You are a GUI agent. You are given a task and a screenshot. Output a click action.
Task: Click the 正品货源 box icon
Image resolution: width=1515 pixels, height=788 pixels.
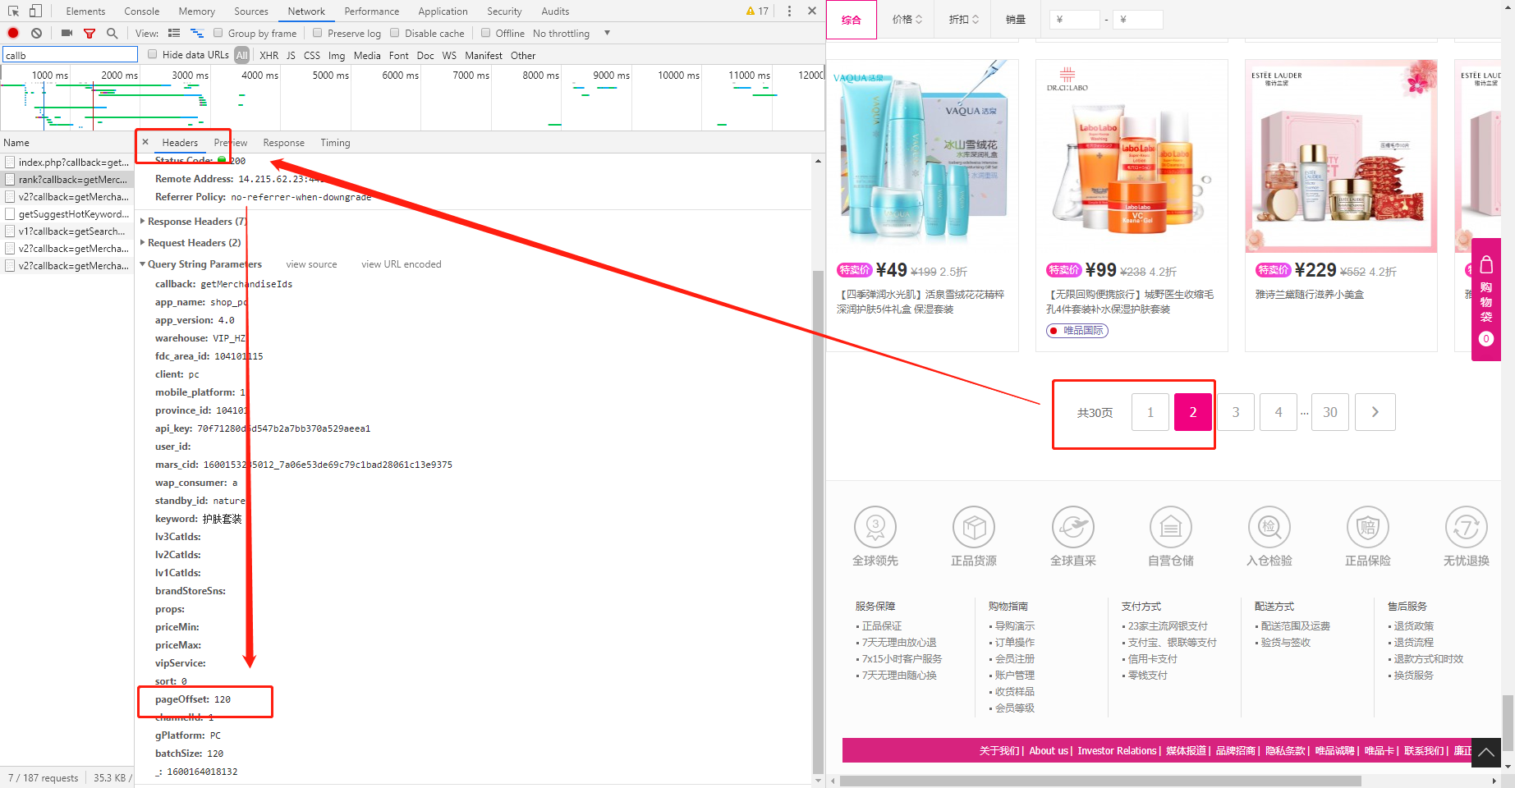[974, 527]
